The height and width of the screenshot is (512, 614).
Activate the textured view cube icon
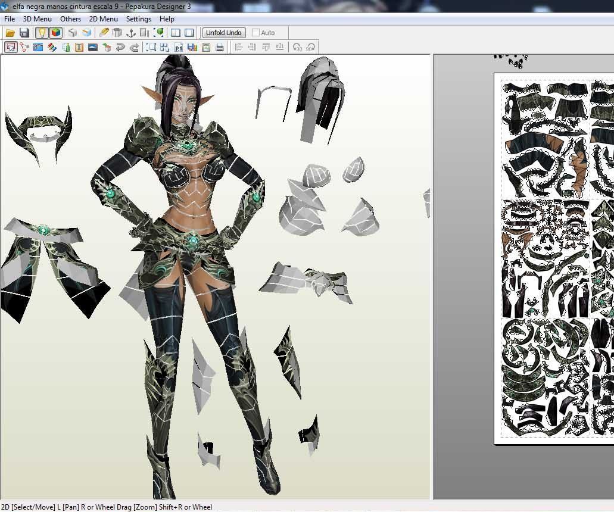point(55,33)
